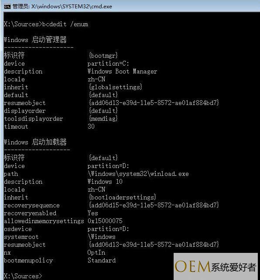260x280 pixels.
Task: Click the cmd.exe icon in title bar
Action: [7, 7]
